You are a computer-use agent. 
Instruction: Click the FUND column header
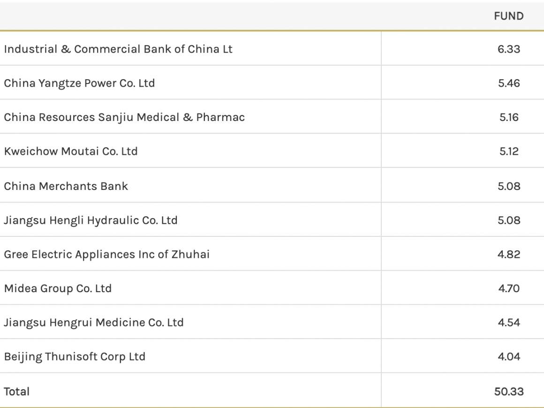pos(508,16)
